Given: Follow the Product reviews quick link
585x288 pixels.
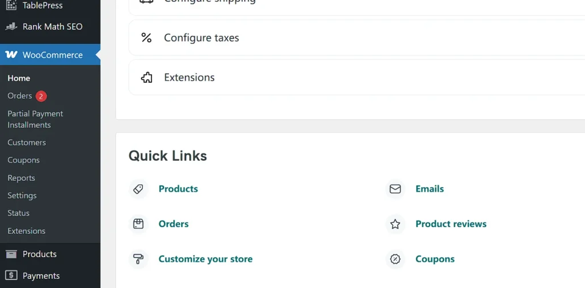Looking at the screenshot, I should click(451, 224).
